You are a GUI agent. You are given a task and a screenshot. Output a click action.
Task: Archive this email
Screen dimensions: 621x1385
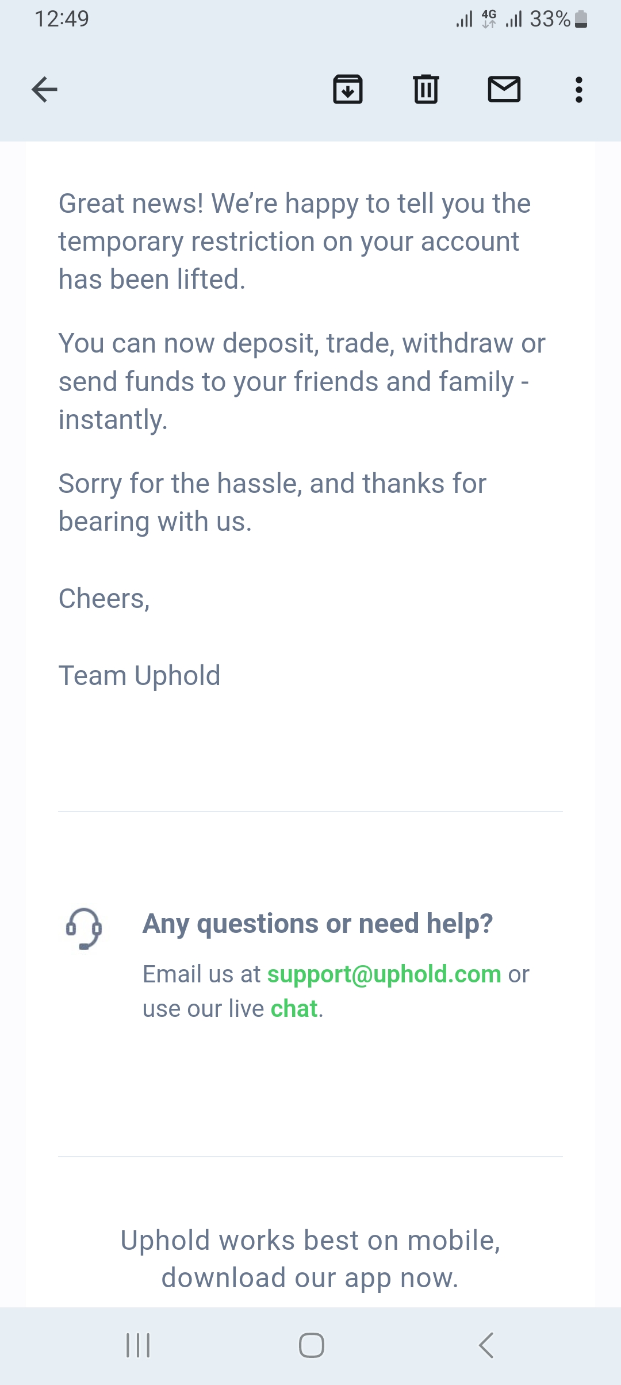tap(348, 90)
